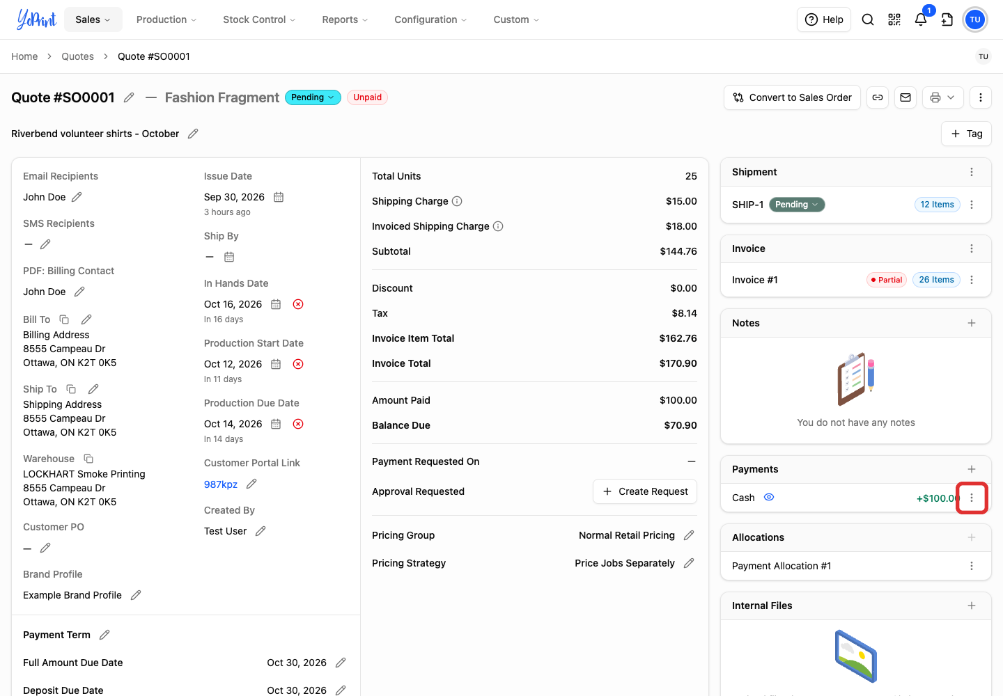Open Stock Control menu

259,19
